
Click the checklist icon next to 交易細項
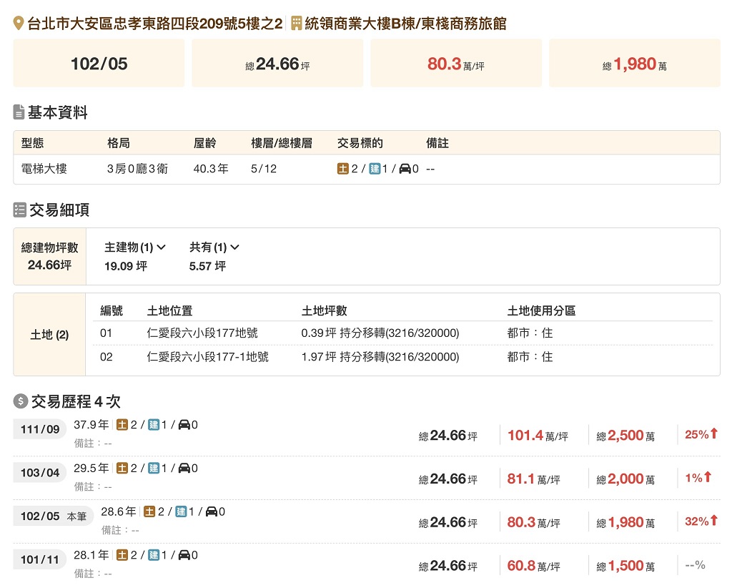pos(20,210)
